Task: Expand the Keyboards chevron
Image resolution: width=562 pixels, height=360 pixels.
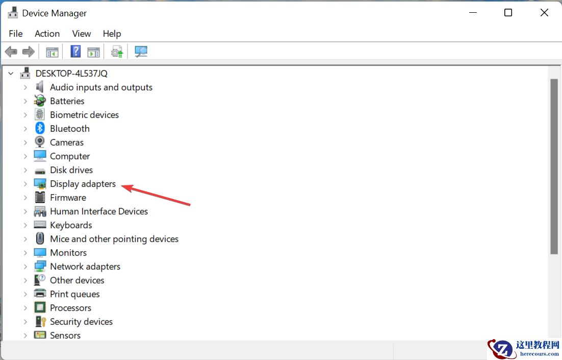Action: coord(25,225)
